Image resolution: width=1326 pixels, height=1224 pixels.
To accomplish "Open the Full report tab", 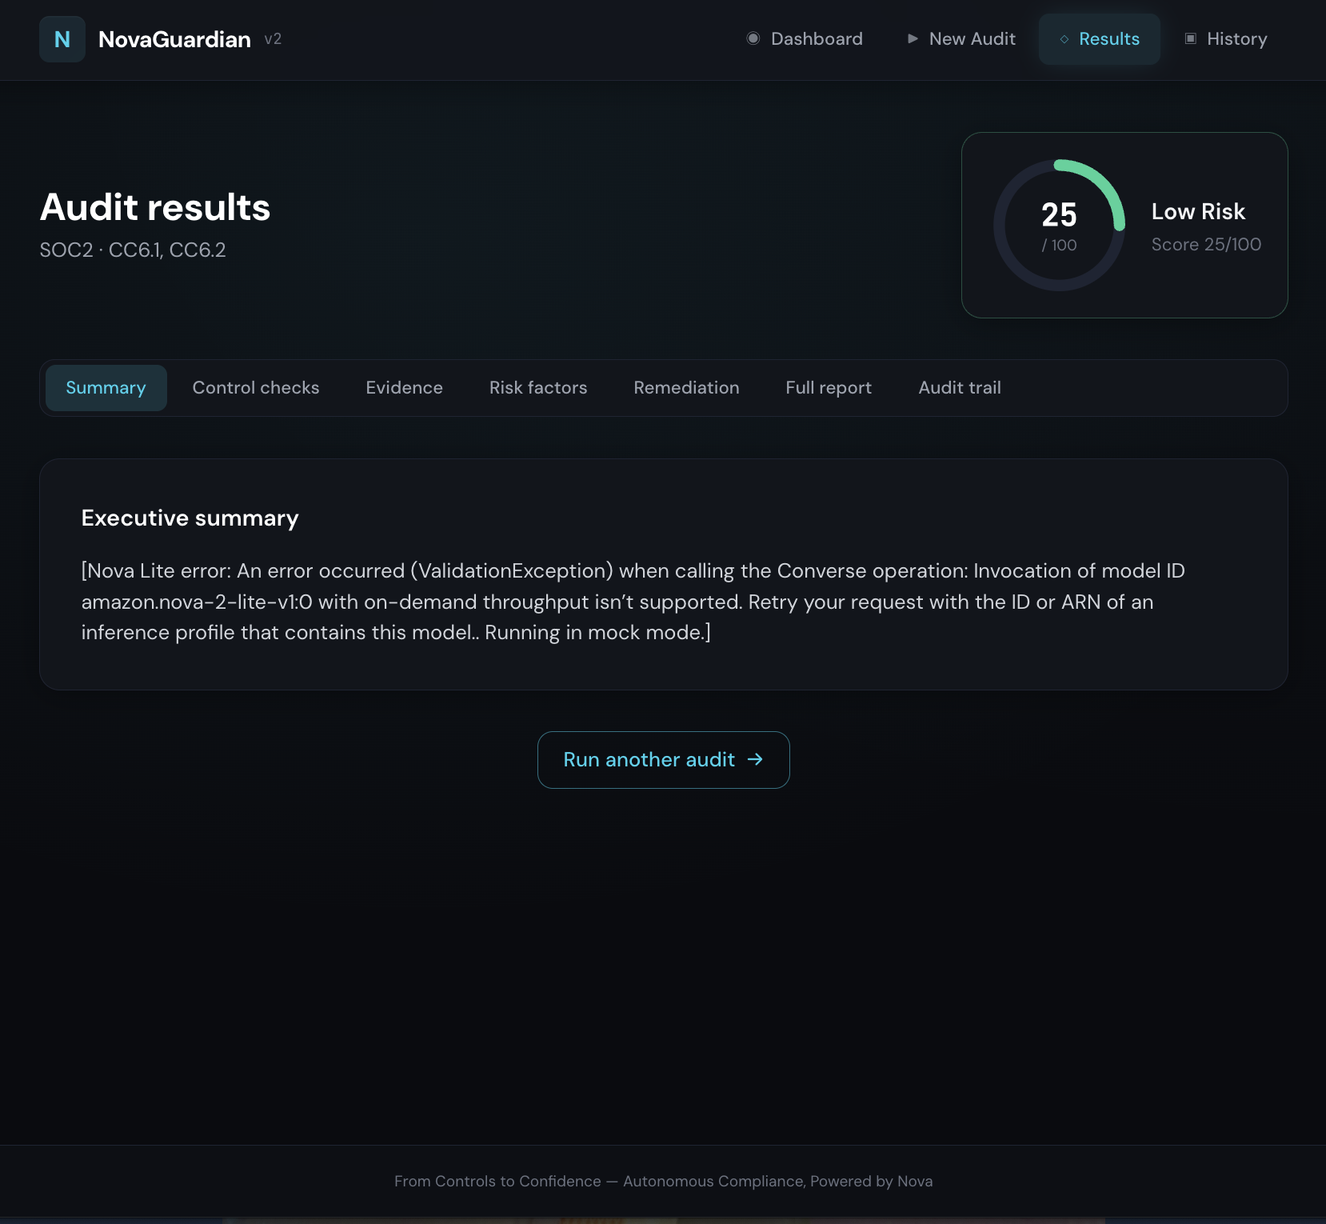I will tap(829, 388).
